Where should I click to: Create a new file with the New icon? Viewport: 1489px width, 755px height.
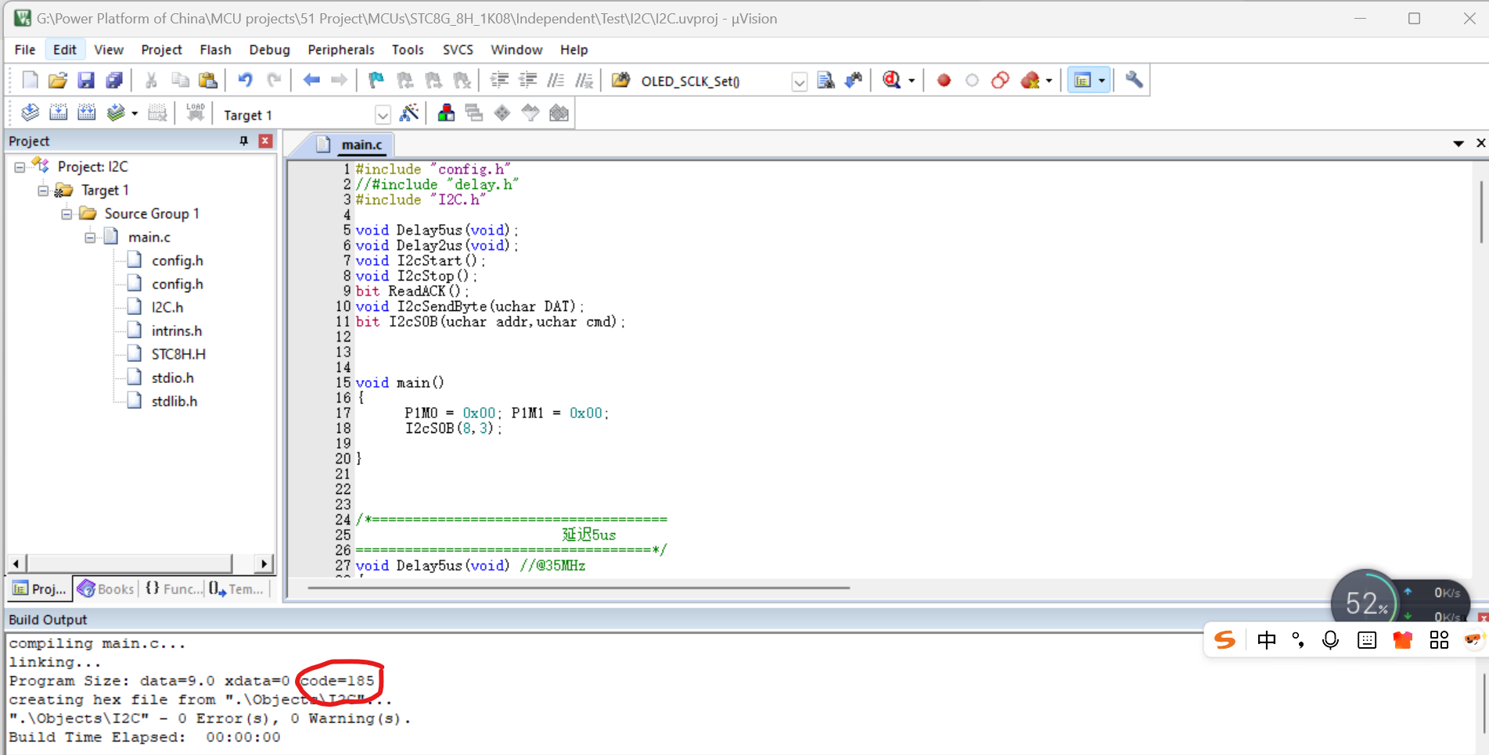(x=30, y=81)
